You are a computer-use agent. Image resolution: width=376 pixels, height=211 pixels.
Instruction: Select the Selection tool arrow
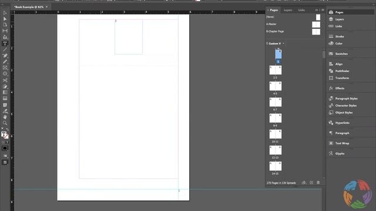point(5,13)
